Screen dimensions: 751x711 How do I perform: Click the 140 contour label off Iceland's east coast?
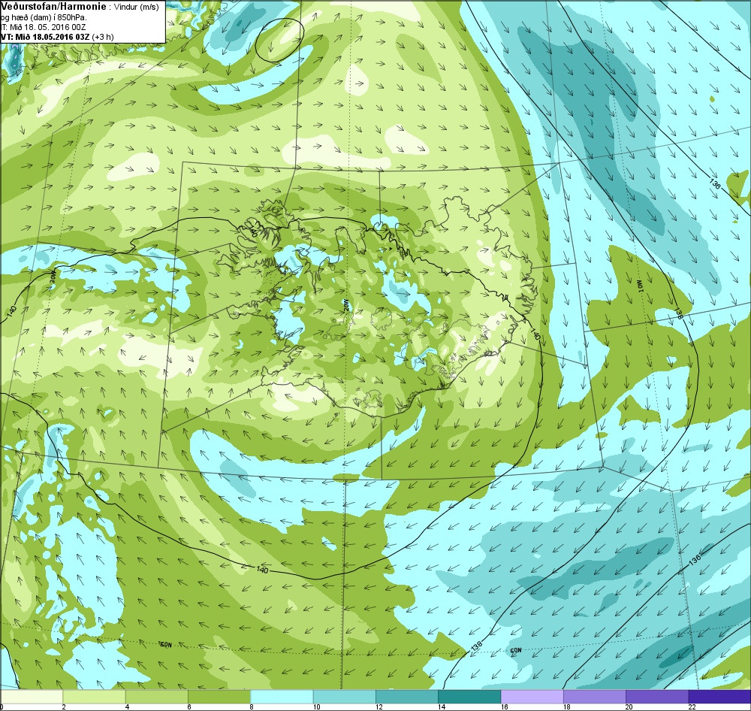click(535, 334)
